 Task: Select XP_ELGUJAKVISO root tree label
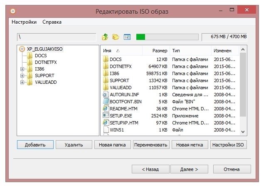coord(45,49)
